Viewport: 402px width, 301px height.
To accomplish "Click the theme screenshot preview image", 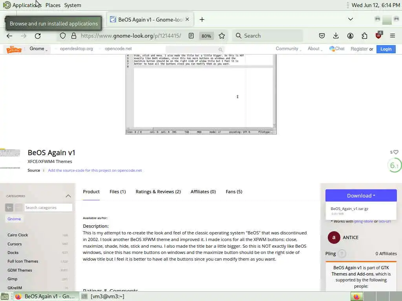I will point(201,94).
